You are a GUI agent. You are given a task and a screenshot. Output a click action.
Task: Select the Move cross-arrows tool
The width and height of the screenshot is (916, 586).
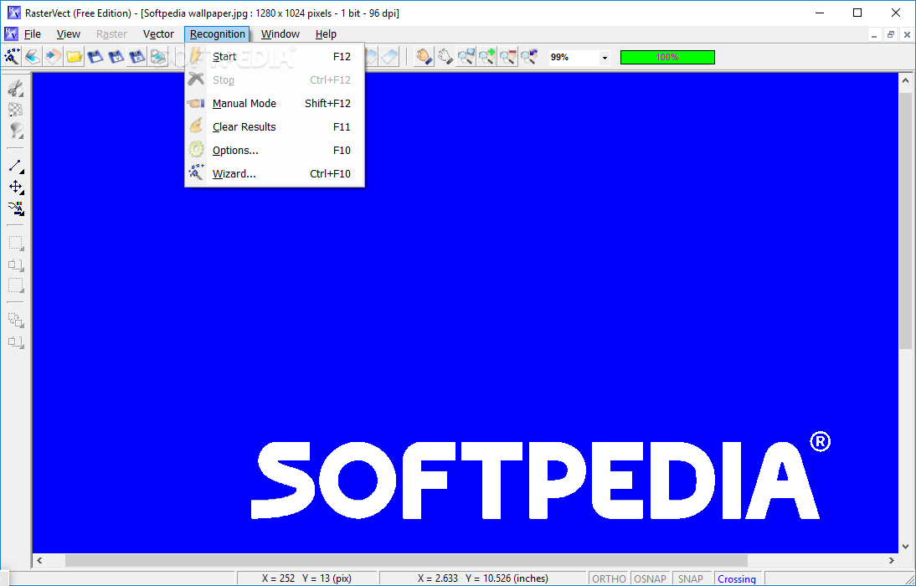[16, 187]
